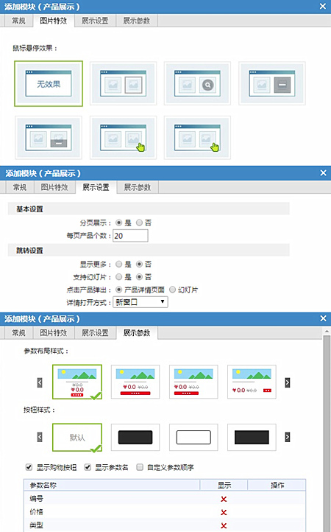Set 支持幻灯片 to 是
The image size is (331, 532).
(x=119, y=277)
